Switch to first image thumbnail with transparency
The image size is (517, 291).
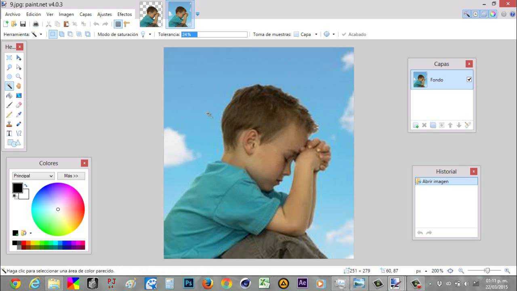[151, 15]
